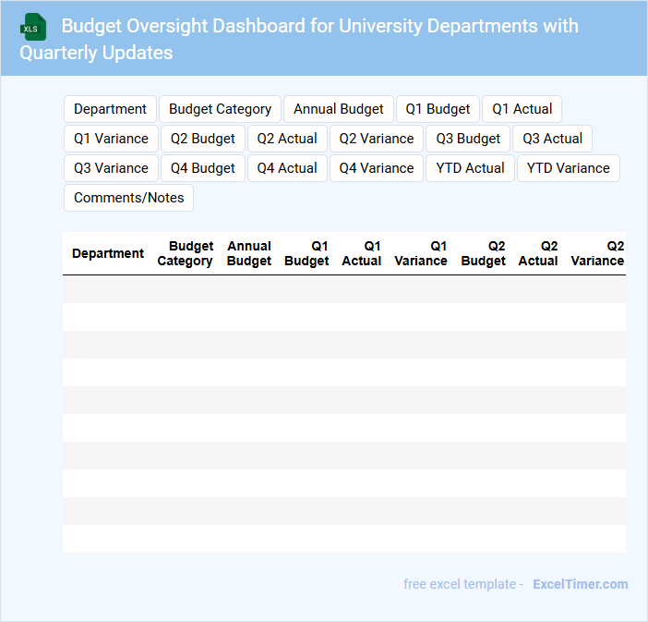Screen dimensions: 648x622
Task: Click the Budget Category tag
Action: 220,109
